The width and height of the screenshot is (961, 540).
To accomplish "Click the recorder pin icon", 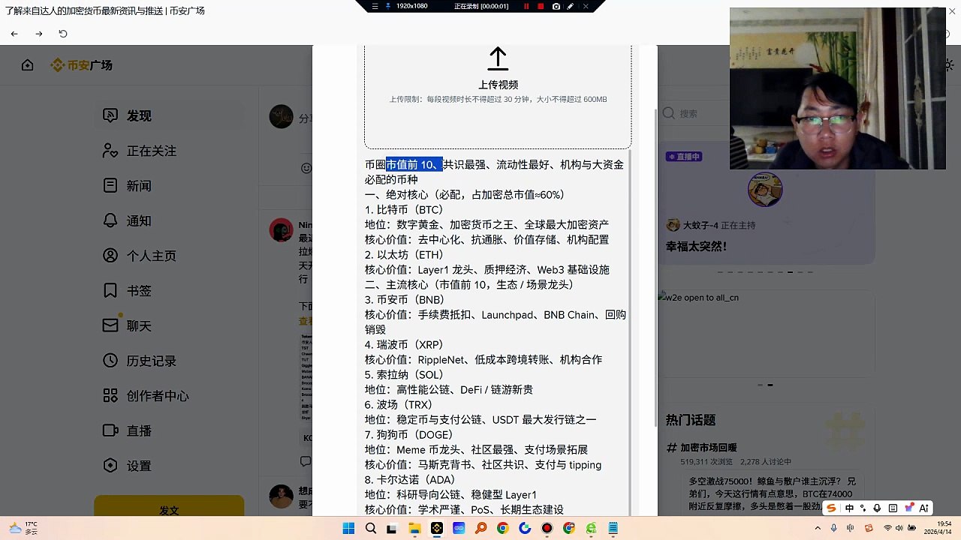I will coord(387,6).
